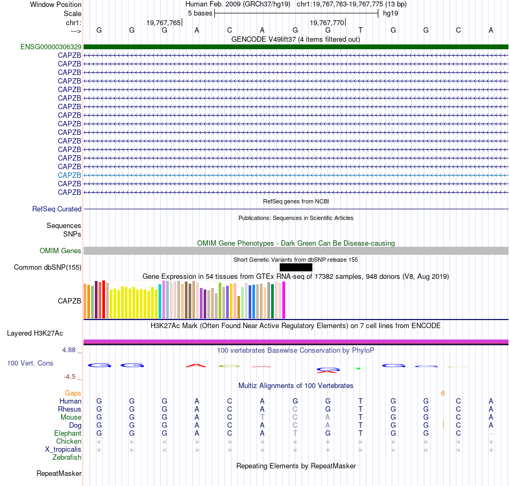
Task: Open '100 vertebrates Basewise Conservation by PhyloP' title
Action: [x=295, y=351]
